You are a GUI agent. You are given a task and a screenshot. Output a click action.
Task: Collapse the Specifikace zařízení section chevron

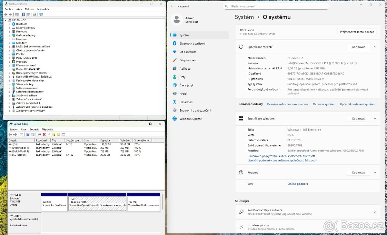pyautogui.click(x=375, y=47)
